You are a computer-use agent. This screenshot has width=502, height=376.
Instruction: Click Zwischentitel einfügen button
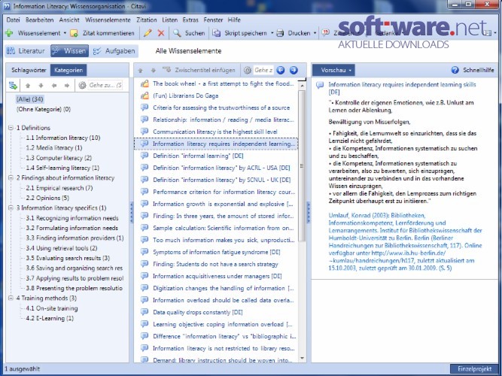(x=199, y=70)
